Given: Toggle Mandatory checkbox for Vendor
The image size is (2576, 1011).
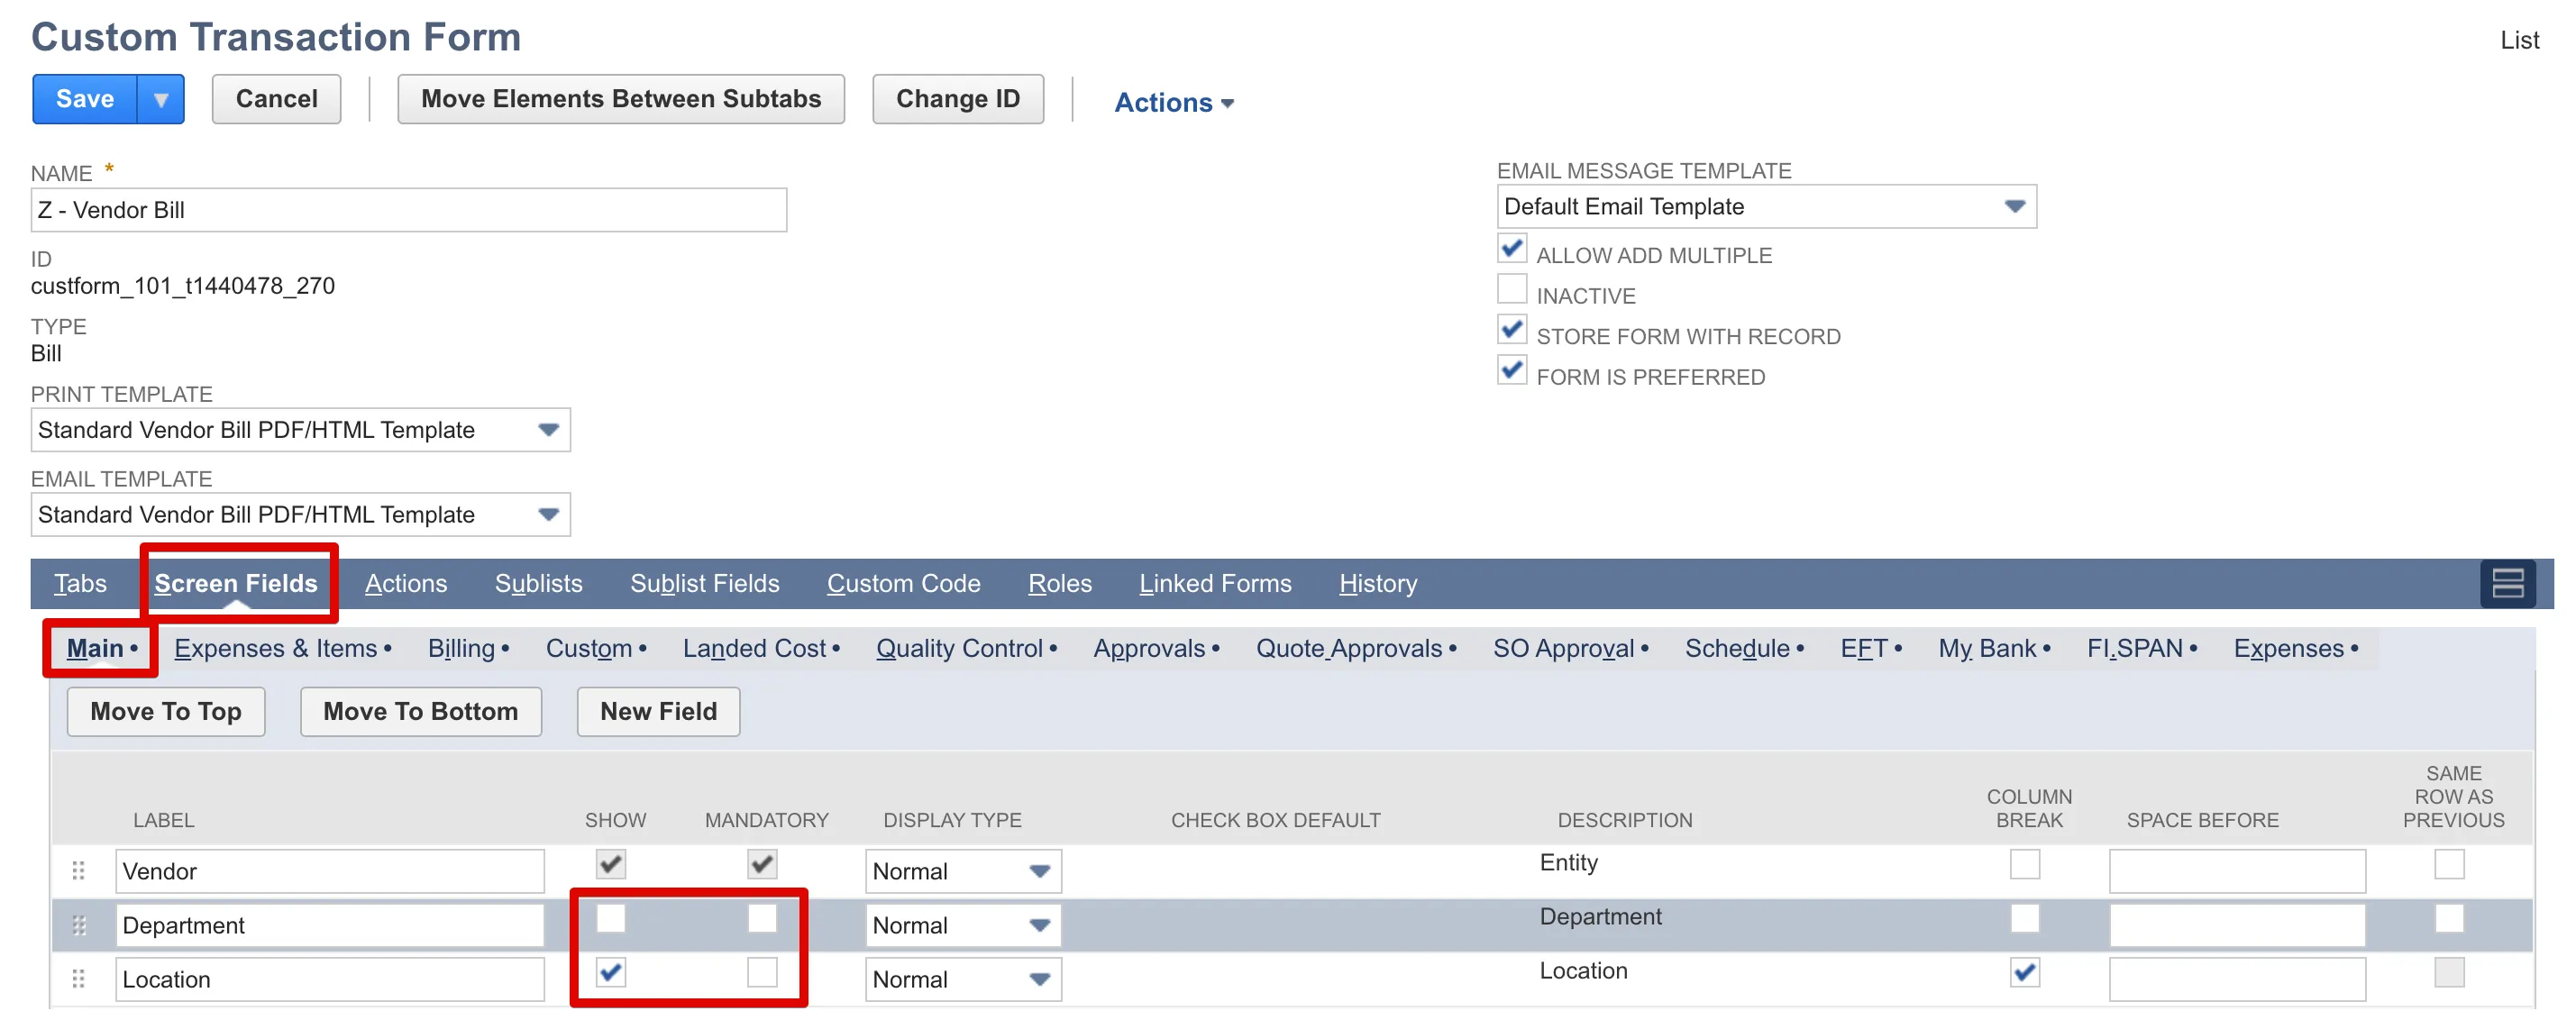Looking at the screenshot, I should (762, 863).
